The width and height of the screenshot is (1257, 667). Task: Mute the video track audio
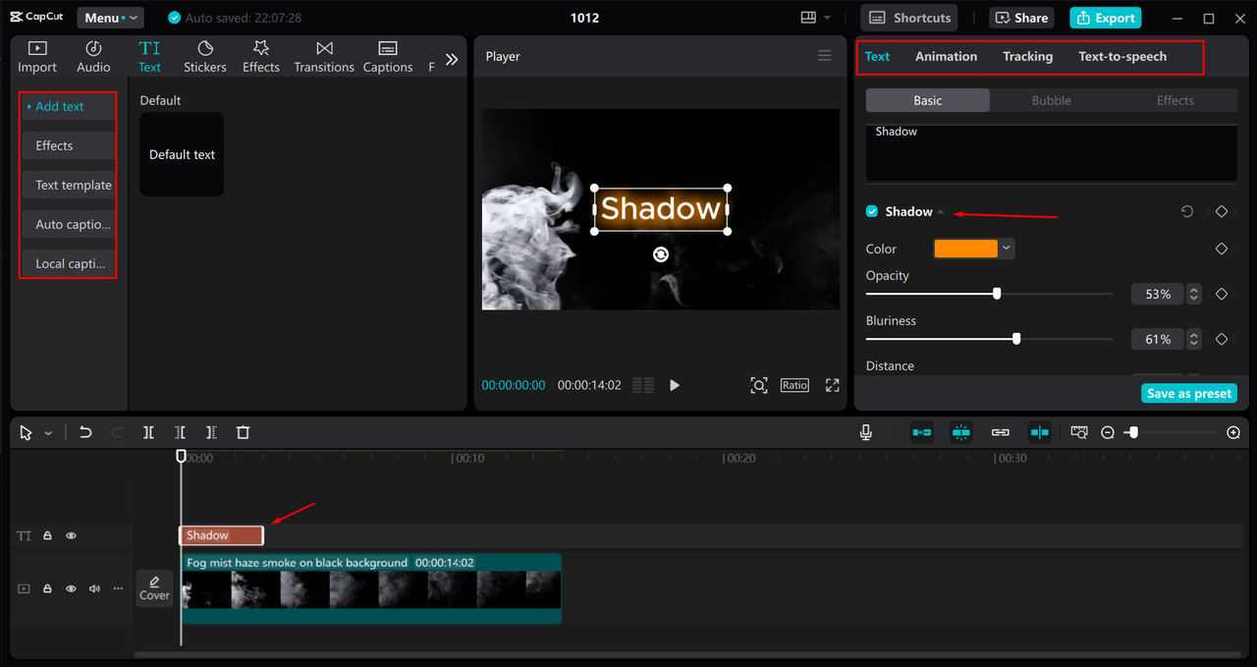tap(94, 588)
